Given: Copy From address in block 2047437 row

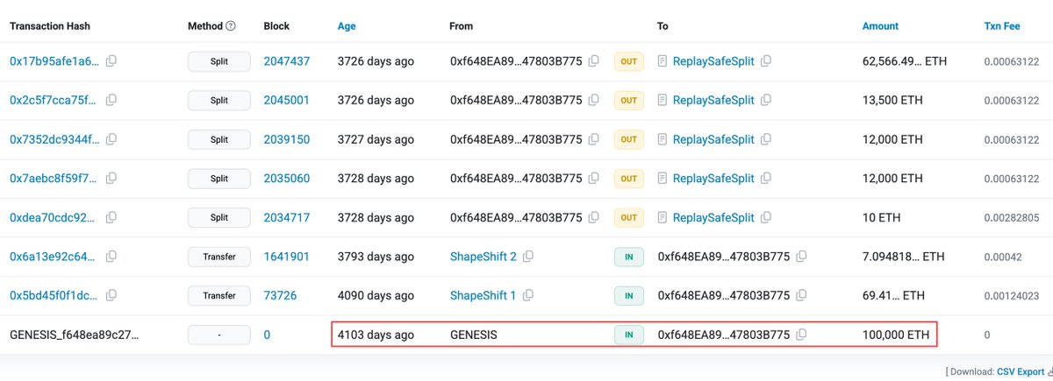Looking at the screenshot, I should pyautogui.click(x=594, y=61).
